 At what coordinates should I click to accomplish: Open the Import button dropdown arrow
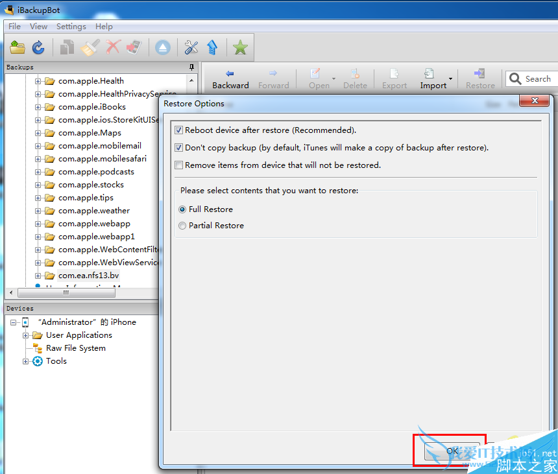[450, 78]
